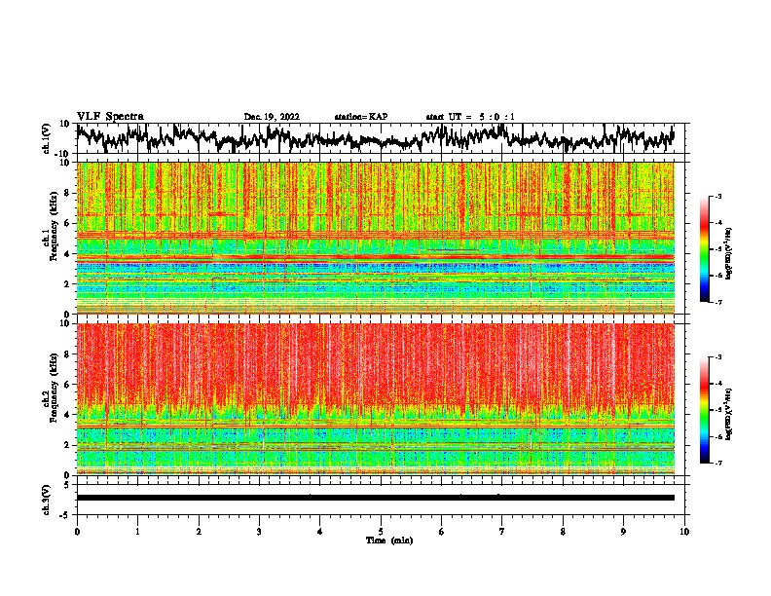Click the "2" kHz tick on ch.2 spectrogram
This screenshot has width=771, height=596.
[67, 445]
